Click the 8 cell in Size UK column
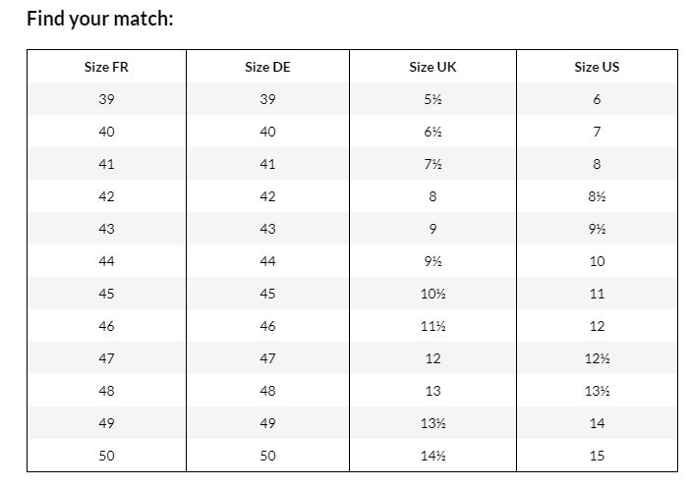This screenshot has width=690, height=488. [x=432, y=196]
